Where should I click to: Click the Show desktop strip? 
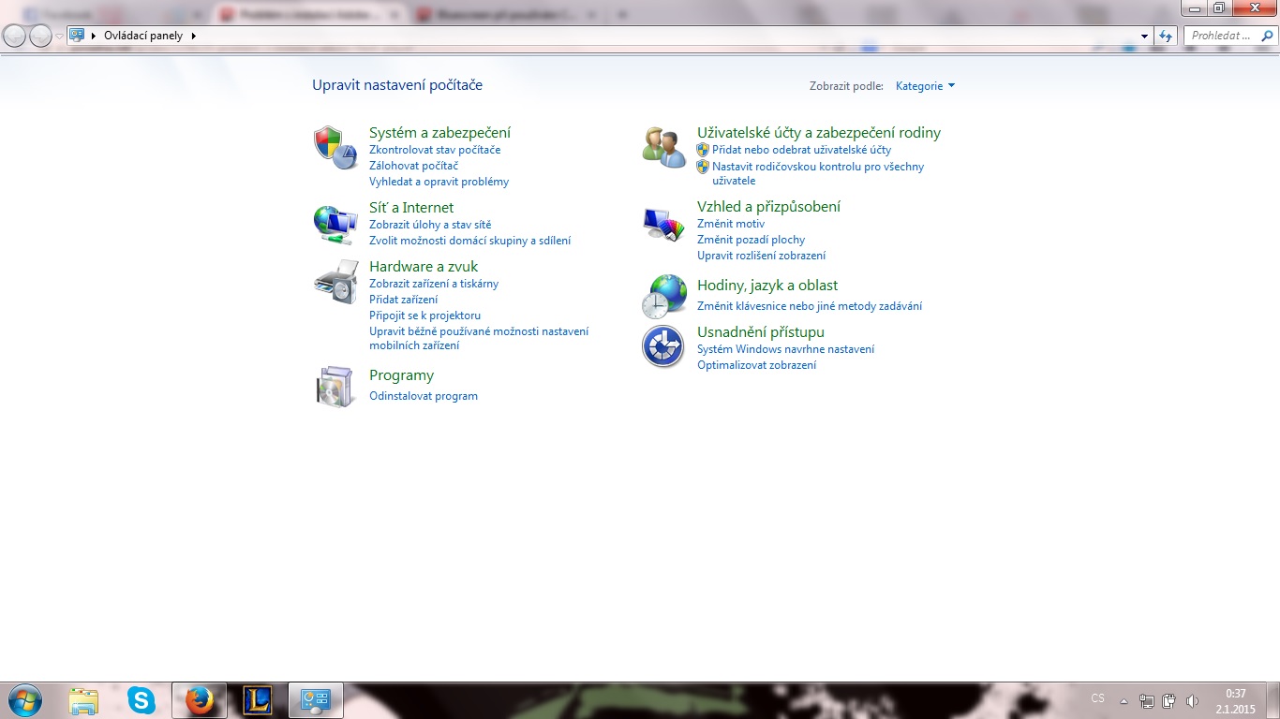(1273, 700)
